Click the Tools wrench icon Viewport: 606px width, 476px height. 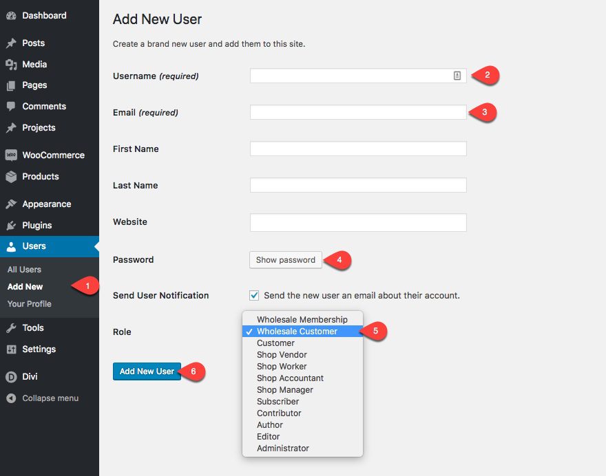tap(11, 328)
